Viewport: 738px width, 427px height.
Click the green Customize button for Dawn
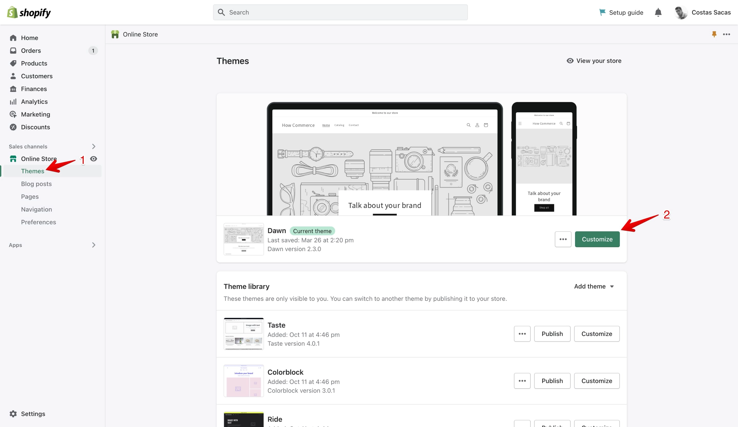[597, 239]
